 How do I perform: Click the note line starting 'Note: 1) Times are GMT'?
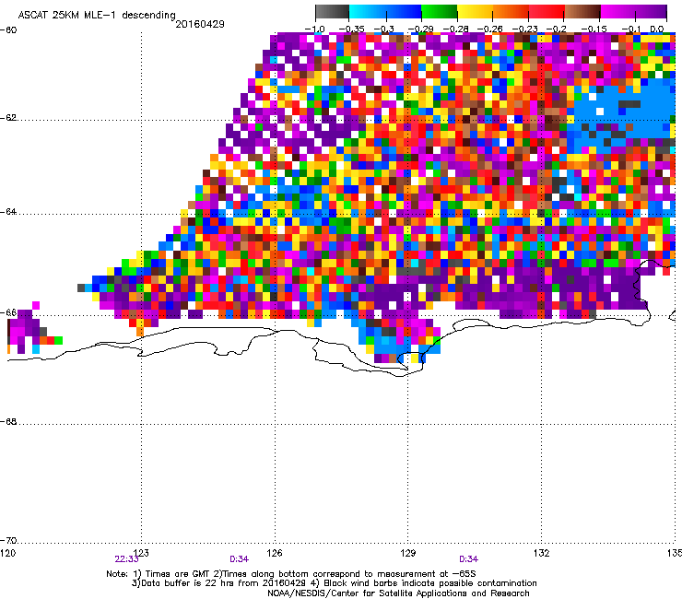[x=291, y=574]
